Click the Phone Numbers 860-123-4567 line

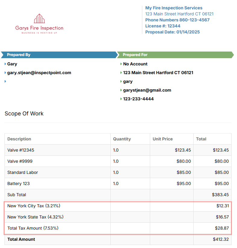click(x=177, y=20)
